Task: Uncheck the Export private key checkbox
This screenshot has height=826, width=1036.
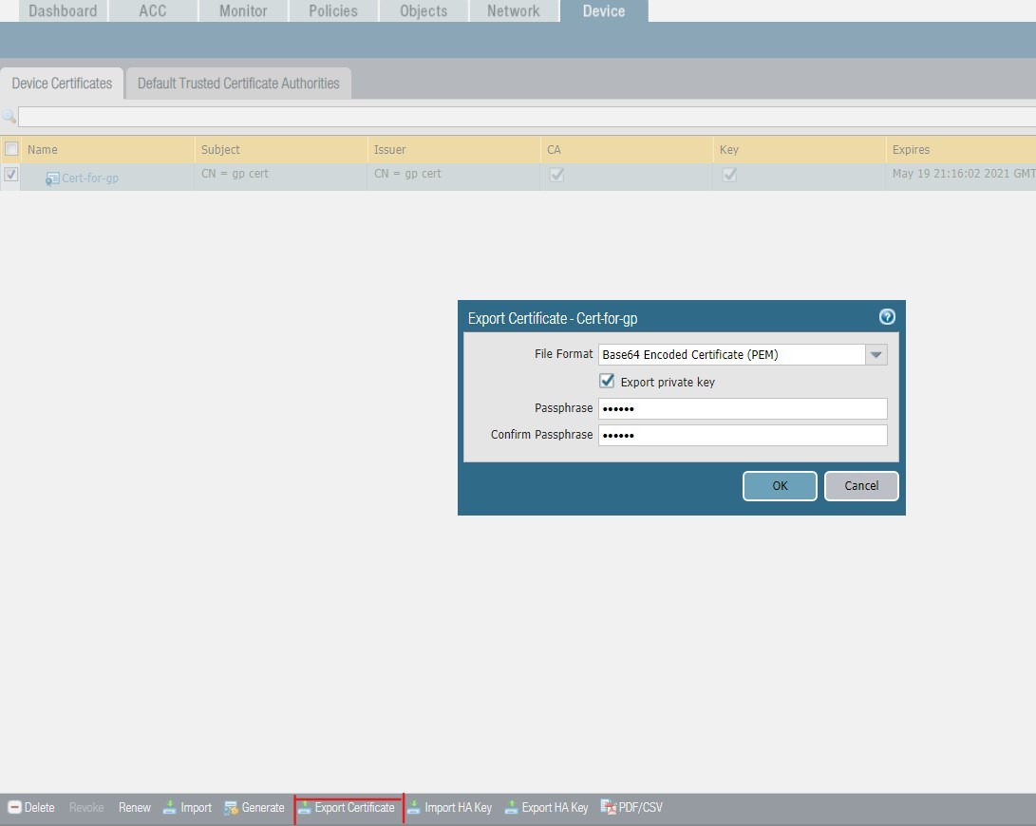Action: point(606,380)
